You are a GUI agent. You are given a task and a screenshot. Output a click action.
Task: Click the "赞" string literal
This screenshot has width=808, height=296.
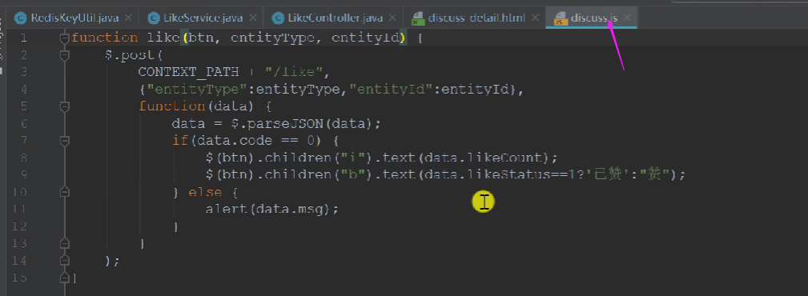[x=654, y=174]
